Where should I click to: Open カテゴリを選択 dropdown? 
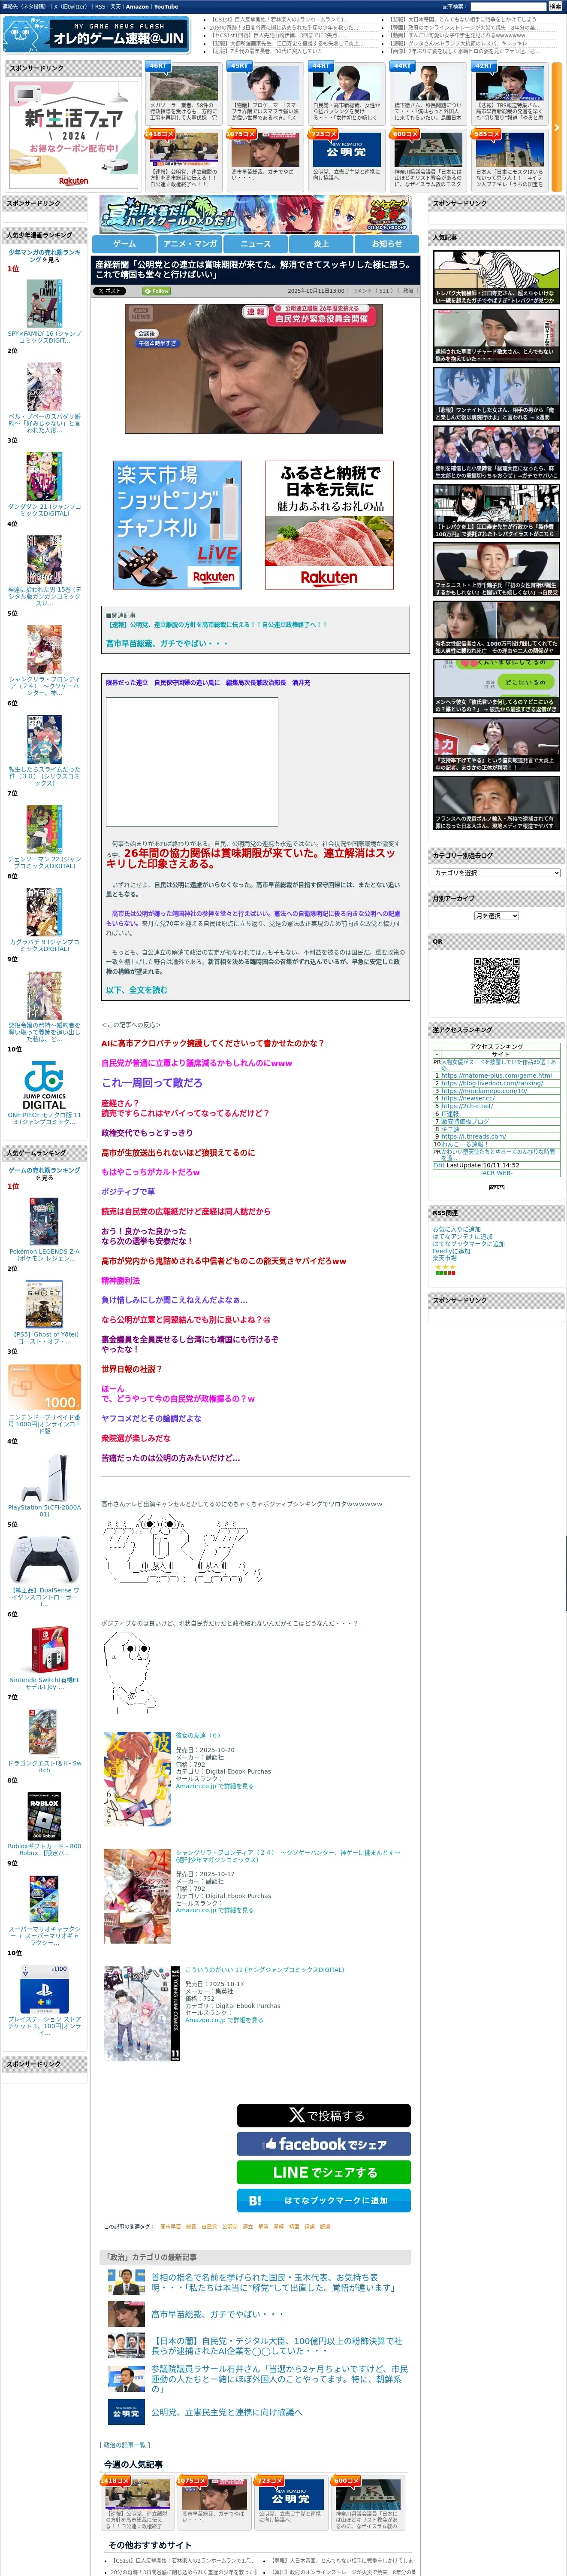coord(496,872)
